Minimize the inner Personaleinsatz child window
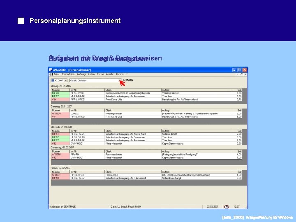The width and height of the screenshot is (296, 222). tap(238, 74)
